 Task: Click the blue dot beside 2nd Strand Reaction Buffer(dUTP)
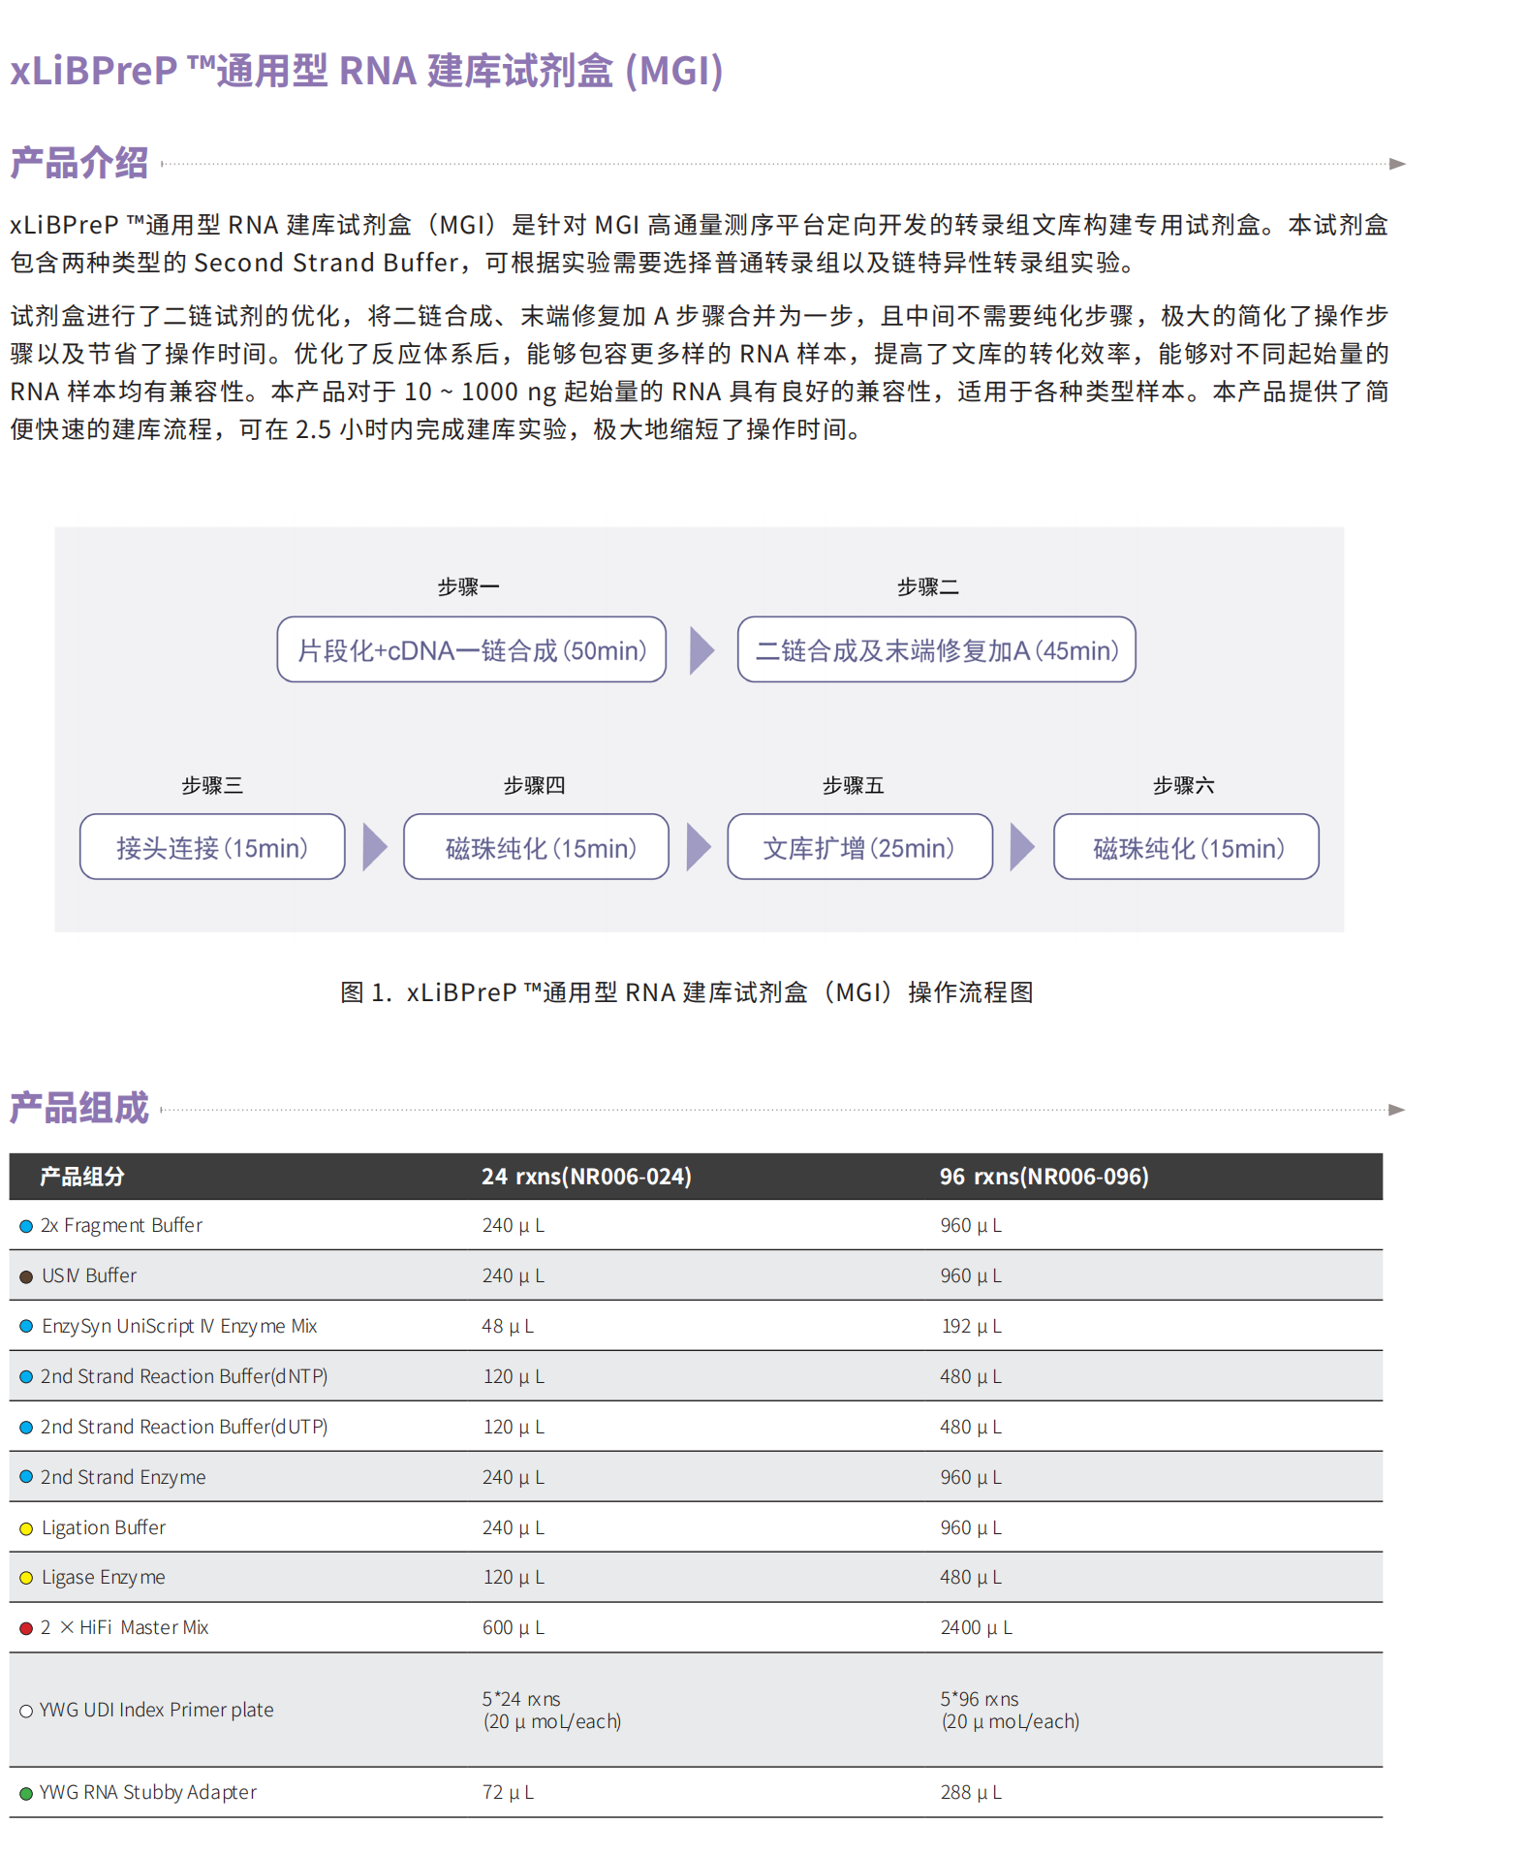26,1427
